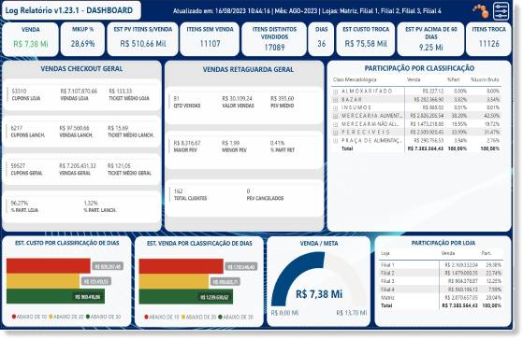The height and width of the screenshot is (339, 523).
Task: Sort store table by Loja header
Action: [x=385, y=253]
